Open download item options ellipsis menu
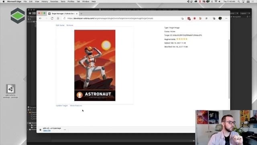 pos(65,130)
